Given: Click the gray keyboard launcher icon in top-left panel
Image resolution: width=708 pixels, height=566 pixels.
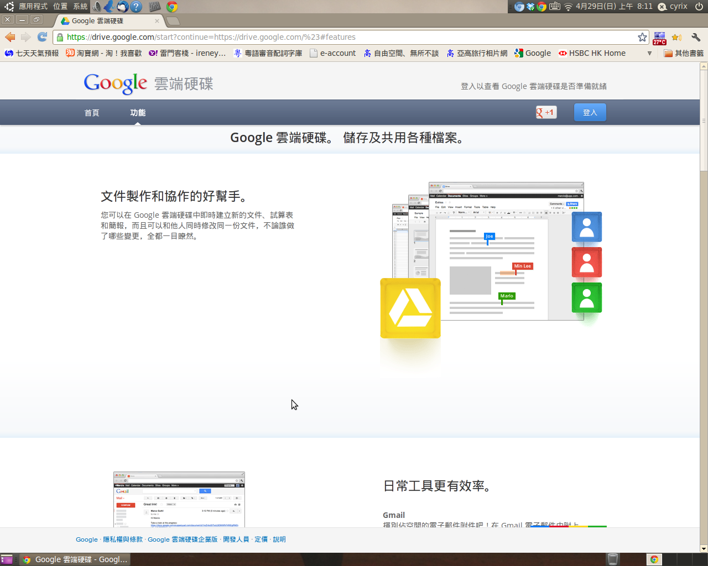Looking at the screenshot, I should pos(155,7).
